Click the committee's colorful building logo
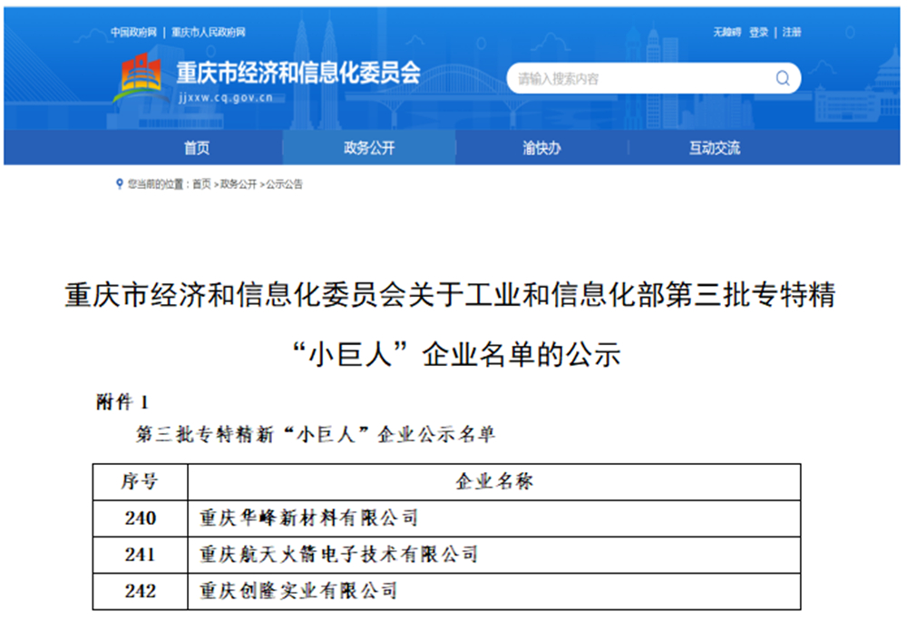Screen dimensions: 907x621 (x=140, y=79)
